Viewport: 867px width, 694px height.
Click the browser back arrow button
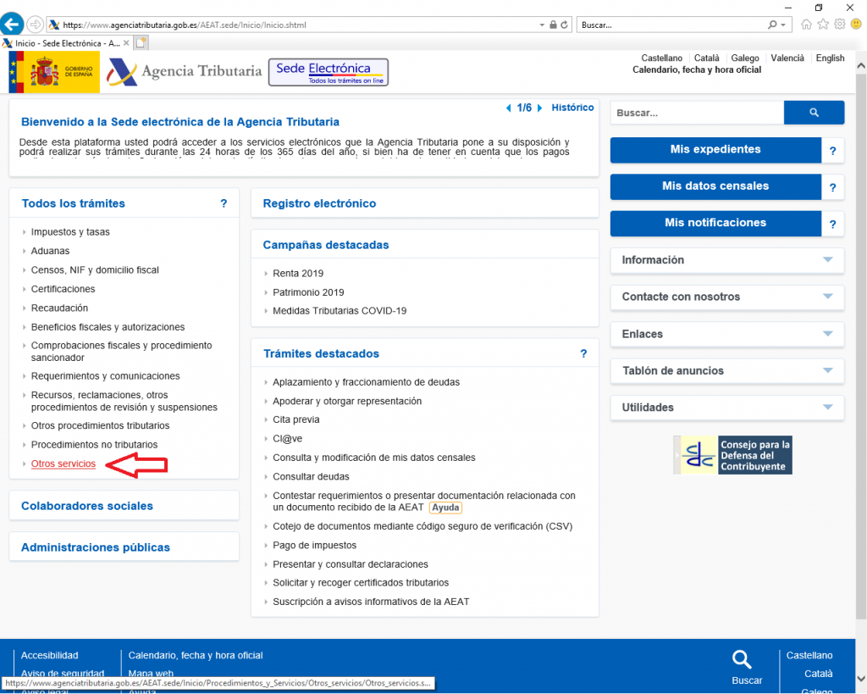pyautogui.click(x=13, y=24)
